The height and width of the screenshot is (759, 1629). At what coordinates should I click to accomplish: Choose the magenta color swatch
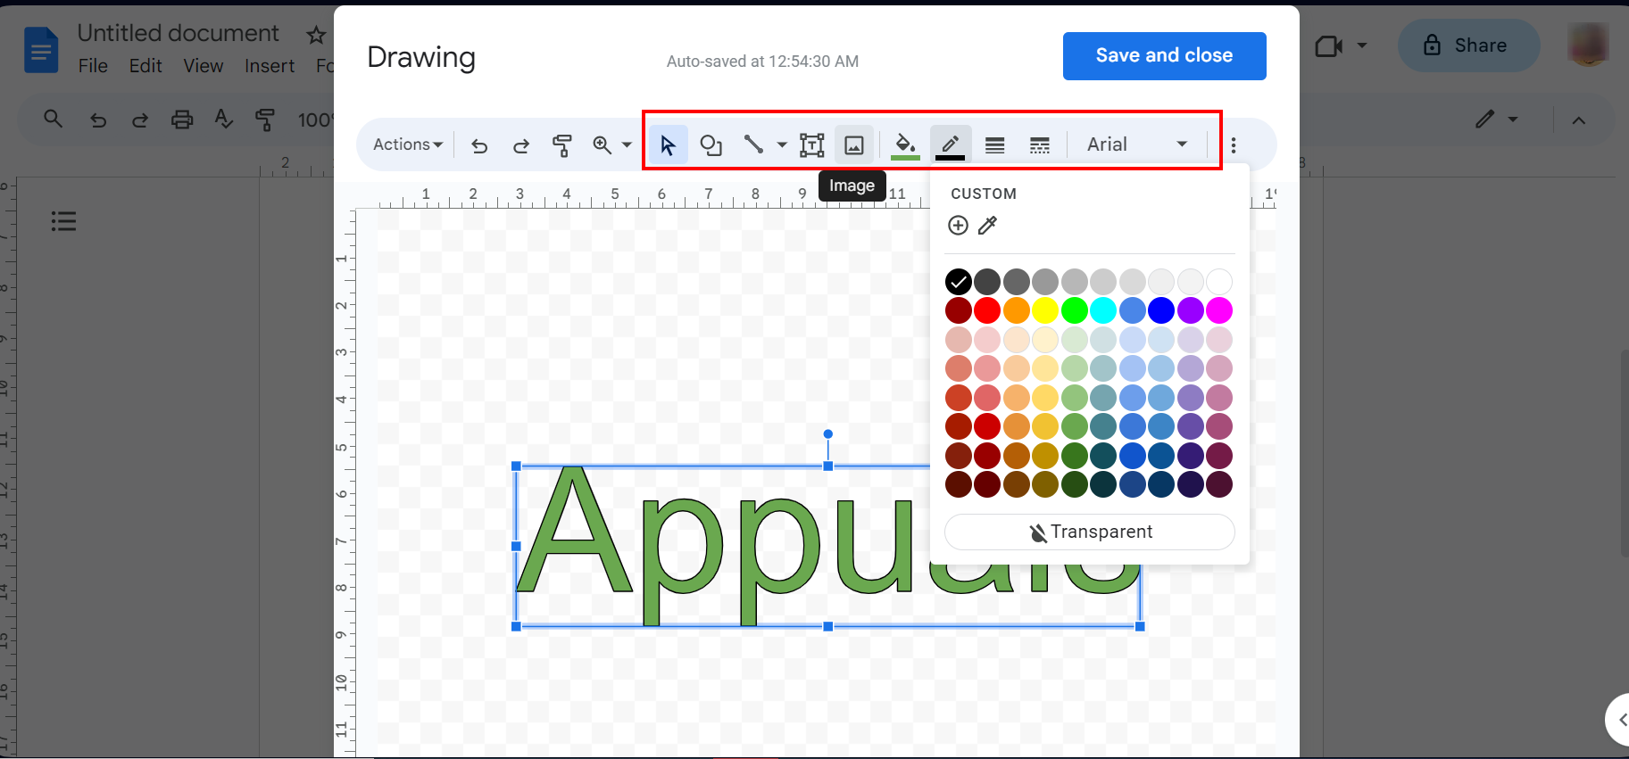point(1219,310)
